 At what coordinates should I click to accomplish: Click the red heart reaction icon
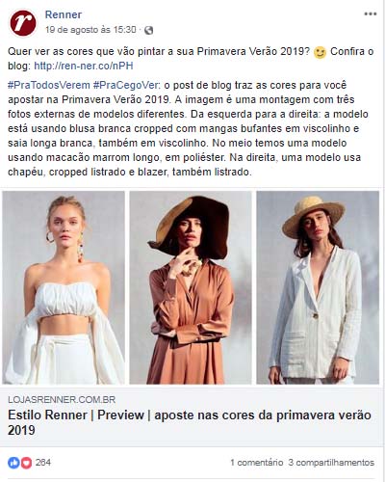tap(26, 463)
